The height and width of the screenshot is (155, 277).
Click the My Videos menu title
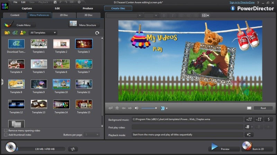[x=162, y=38]
